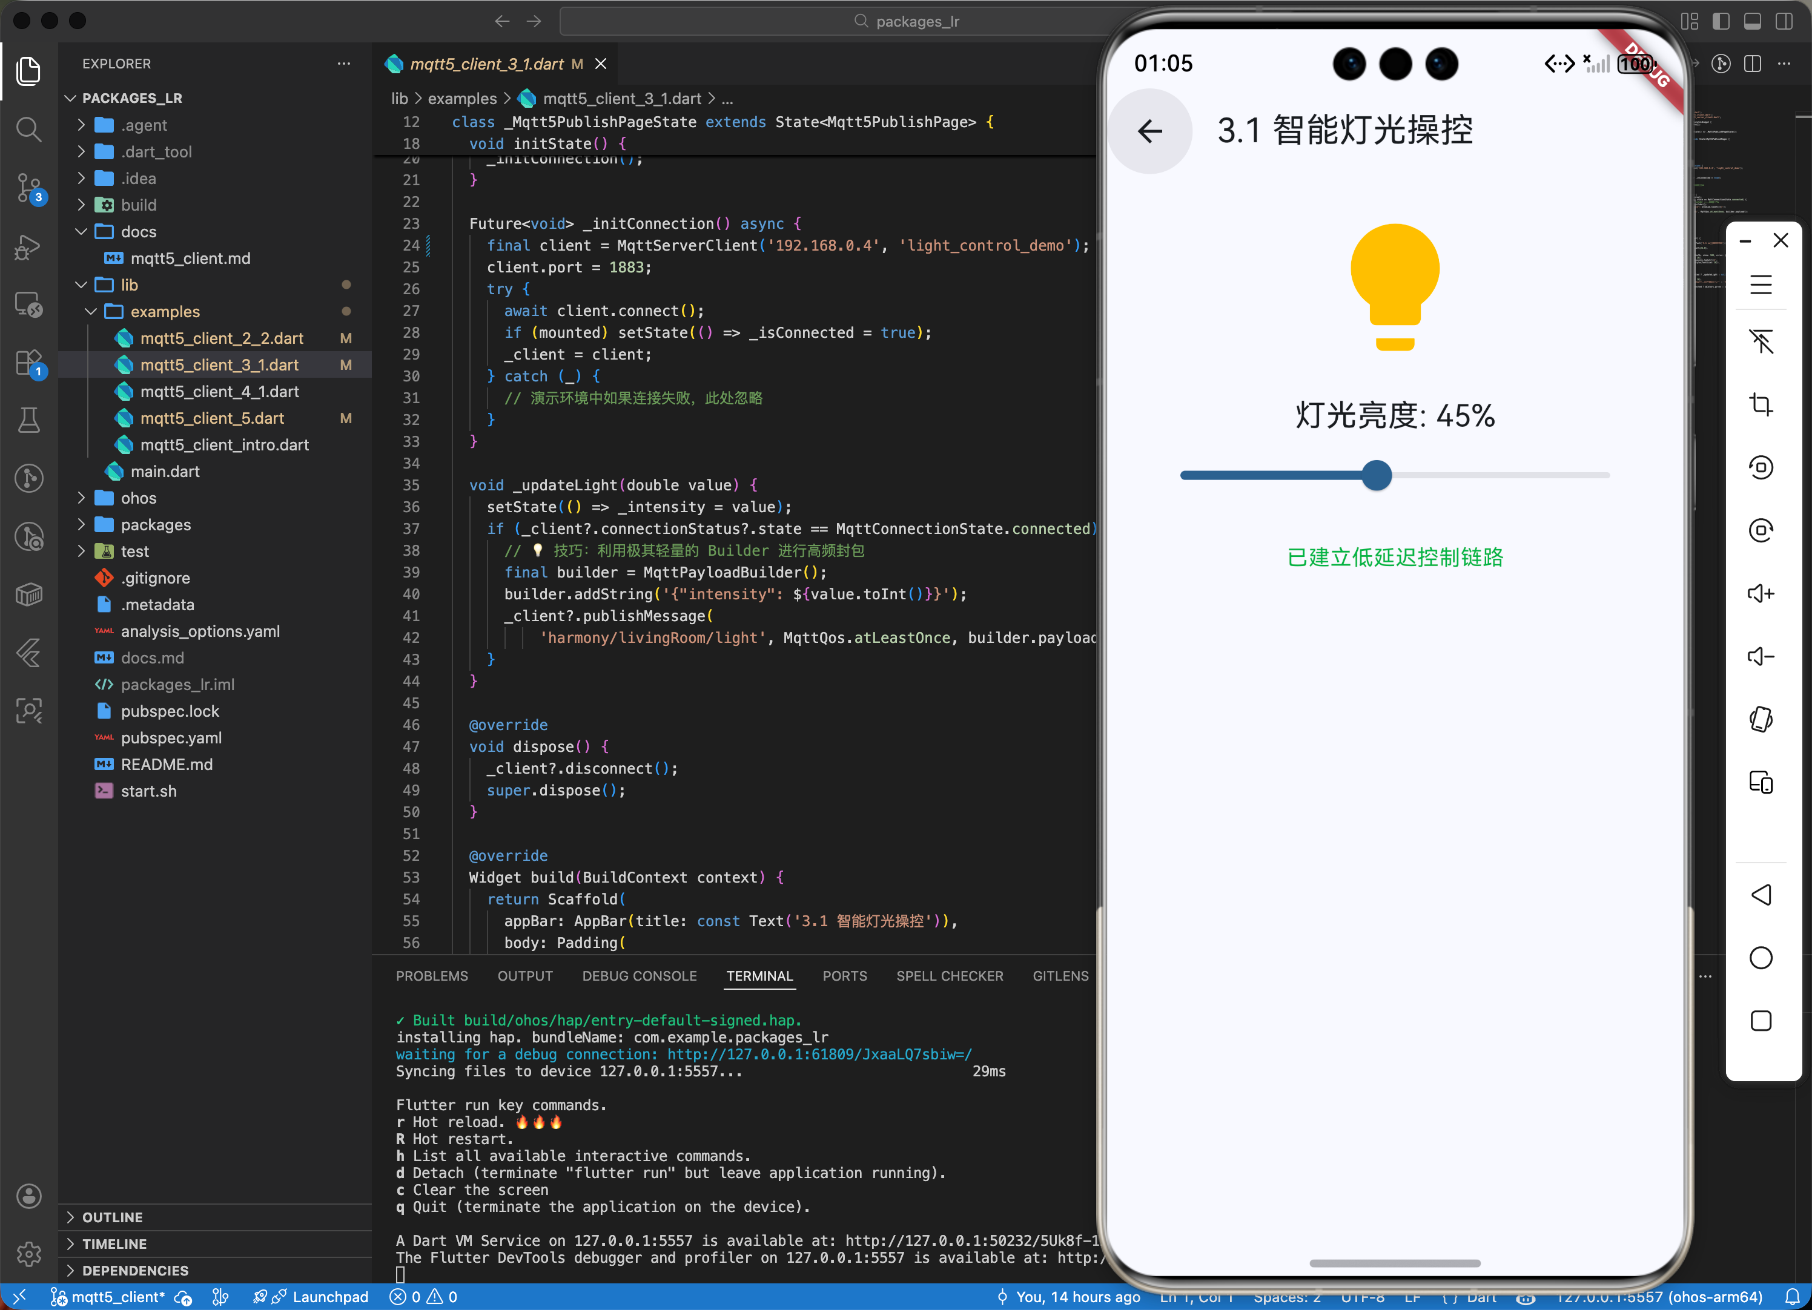Toggle bottom panel layout icon

pyautogui.click(x=1751, y=22)
